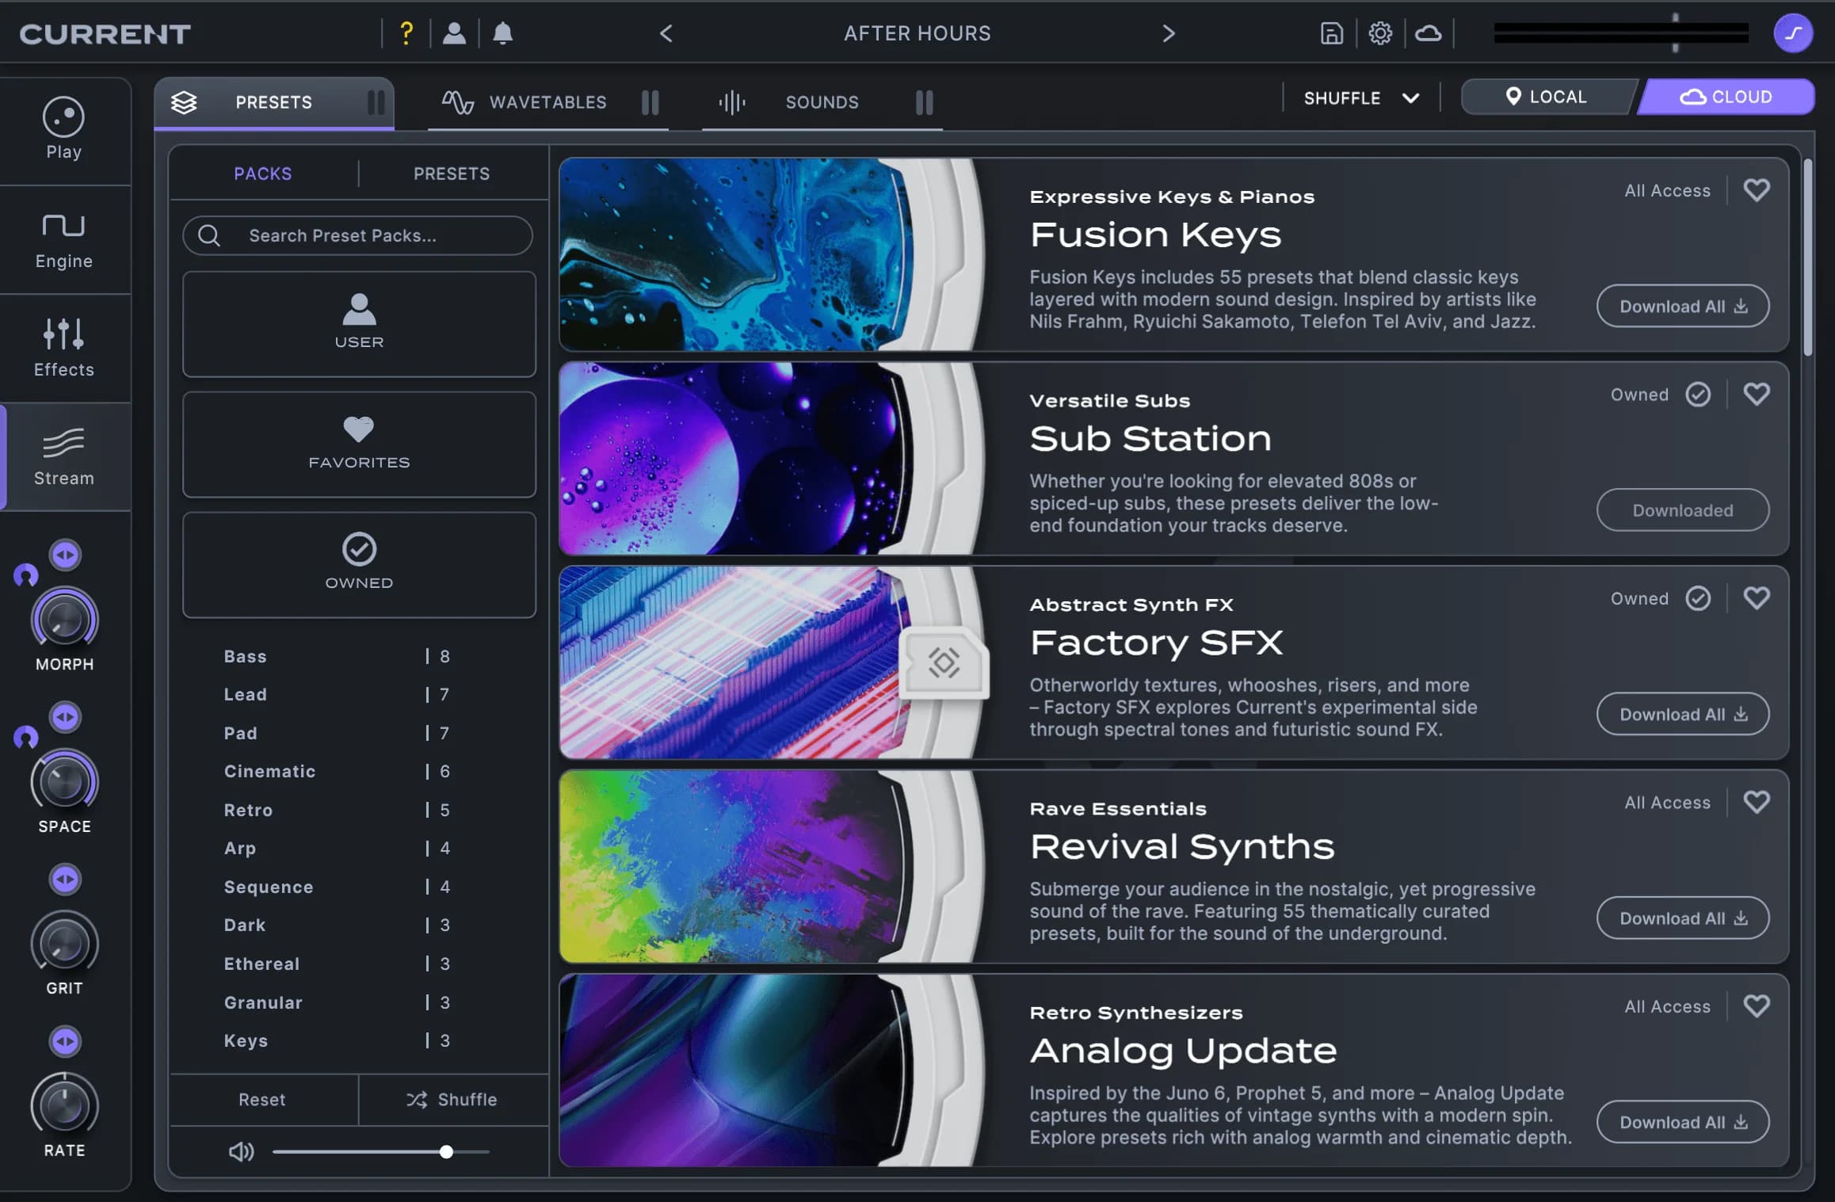Image resolution: width=1835 pixels, height=1202 pixels.
Task: Open the notifications bell
Action: (x=502, y=33)
